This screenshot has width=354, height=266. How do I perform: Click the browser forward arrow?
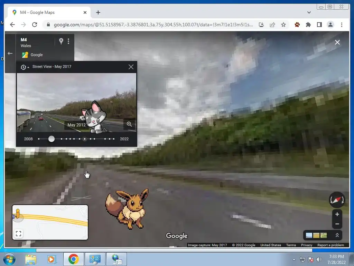pos(24,25)
